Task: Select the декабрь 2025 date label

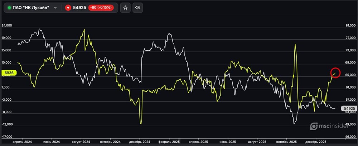Action: [316, 142]
